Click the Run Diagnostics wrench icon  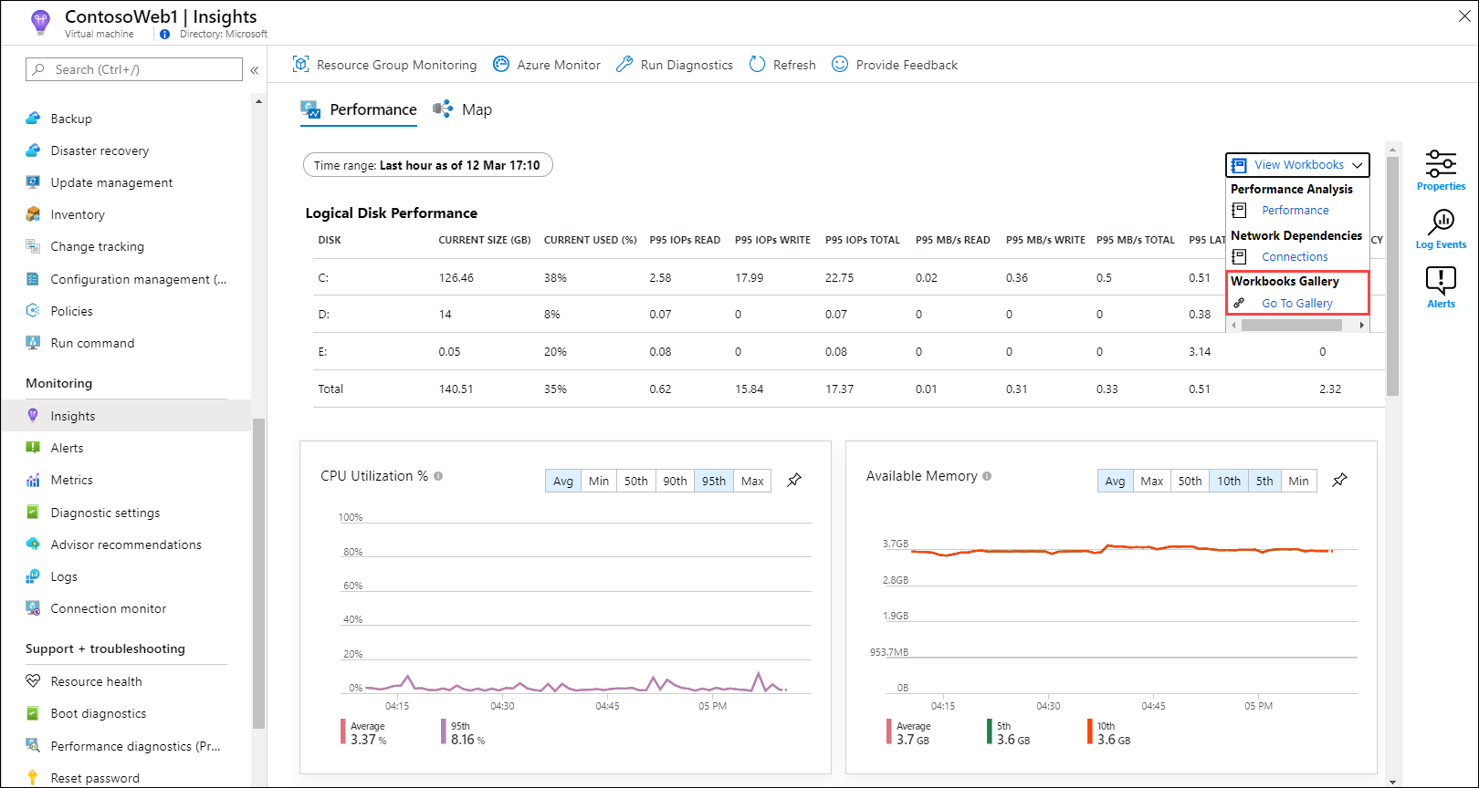(624, 65)
